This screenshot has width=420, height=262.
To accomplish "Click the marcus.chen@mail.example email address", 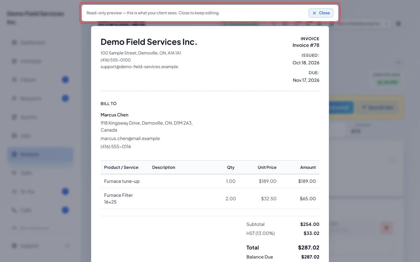I will [x=130, y=138].
